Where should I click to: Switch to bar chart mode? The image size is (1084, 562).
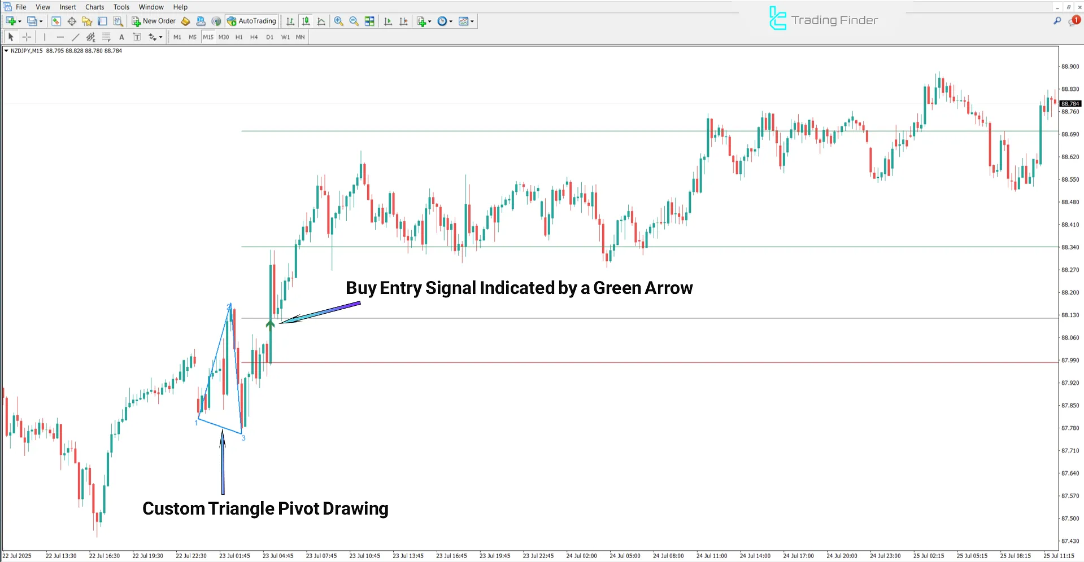coord(290,21)
